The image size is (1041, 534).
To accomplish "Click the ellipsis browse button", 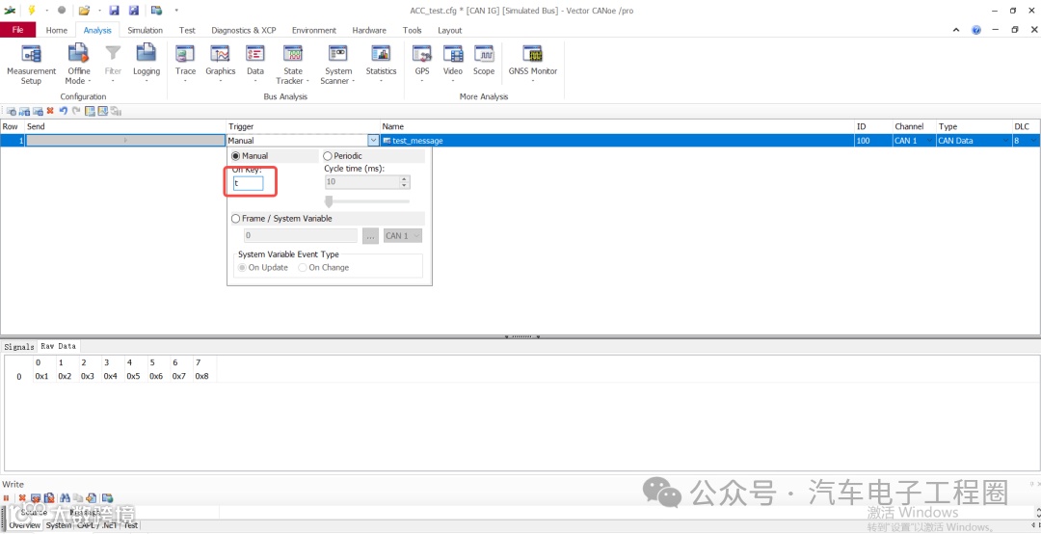I will 370,236.
